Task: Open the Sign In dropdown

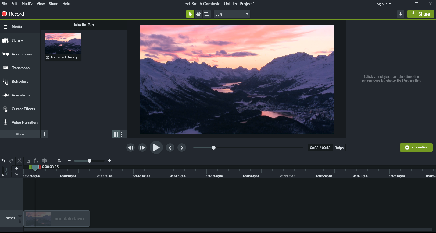Action: point(384,4)
